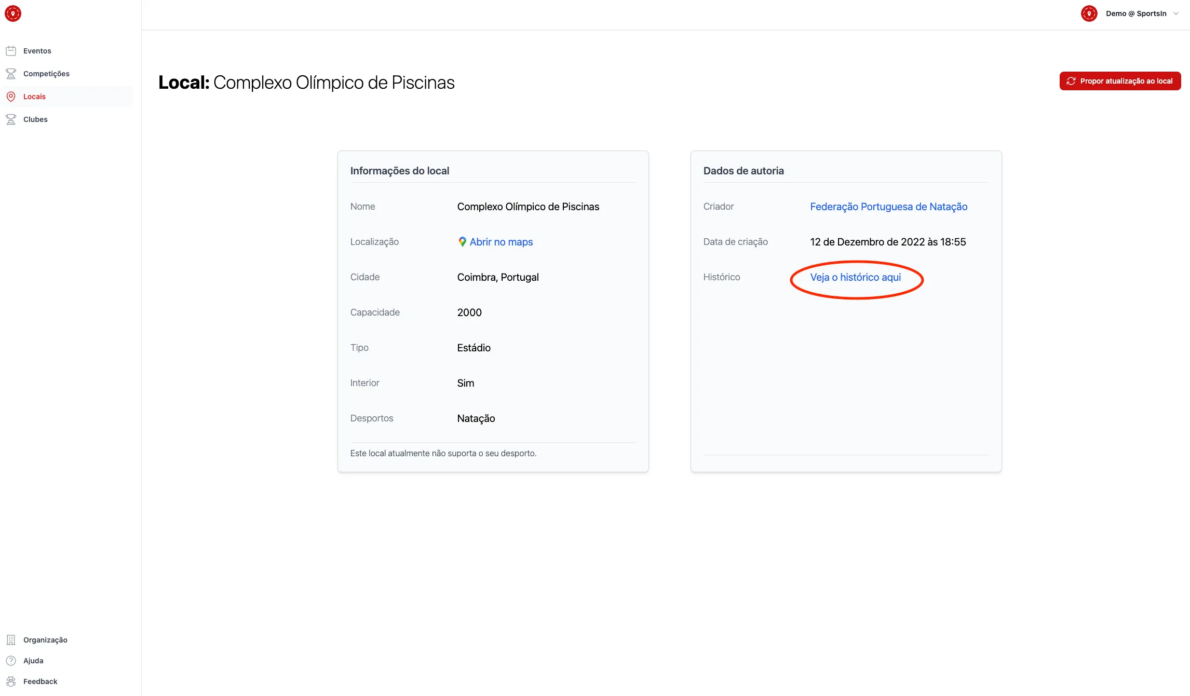This screenshot has width=1190, height=696.
Task: Click the SportsIn logo in the sidebar
Action: (13, 13)
